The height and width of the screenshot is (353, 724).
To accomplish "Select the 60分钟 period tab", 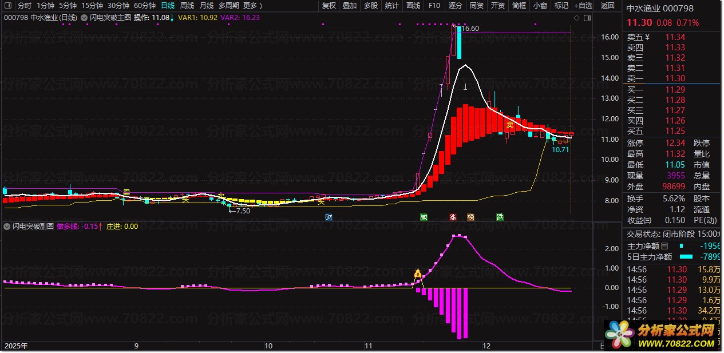I will pyautogui.click(x=145, y=6).
